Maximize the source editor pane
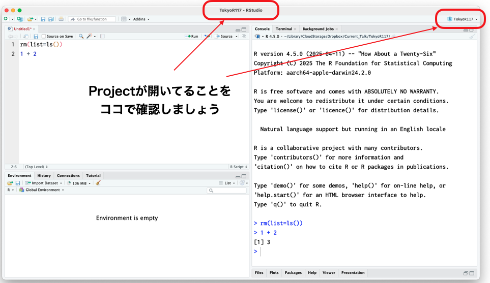Screen dimensions: 490x283 (x=244, y=29)
